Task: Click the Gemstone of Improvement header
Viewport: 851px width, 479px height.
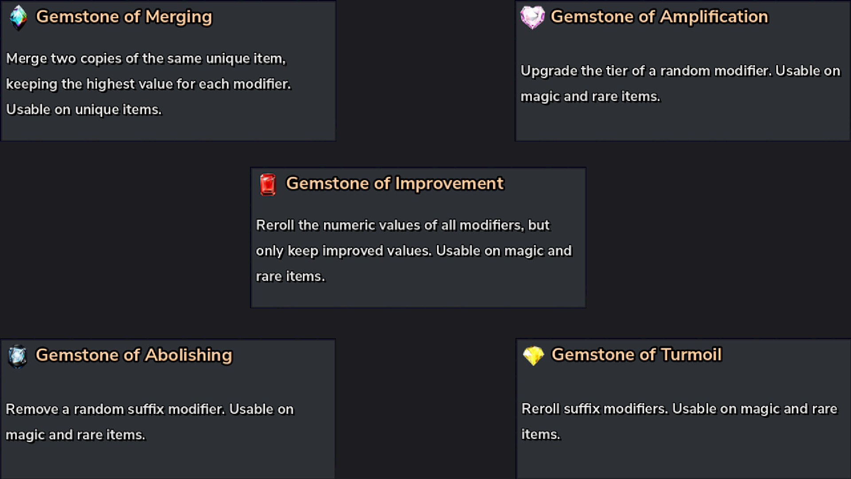Action: pos(394,183)
